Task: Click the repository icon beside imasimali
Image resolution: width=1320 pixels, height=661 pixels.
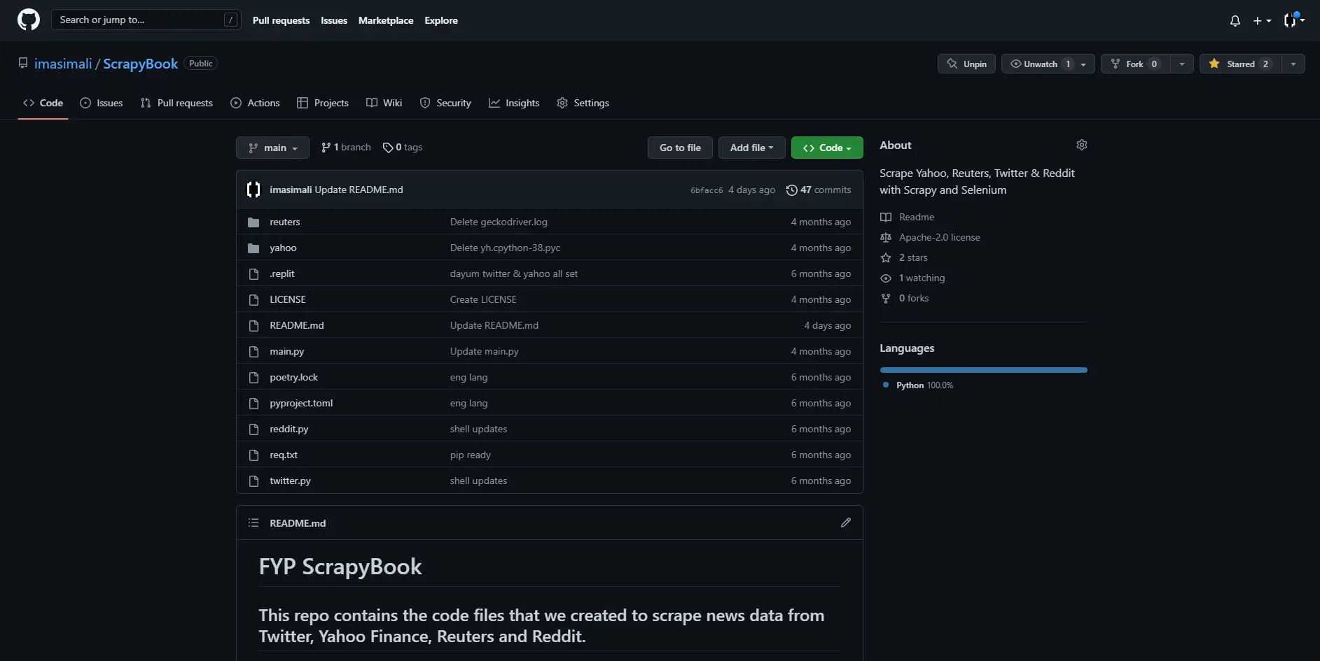Action: 23,63
